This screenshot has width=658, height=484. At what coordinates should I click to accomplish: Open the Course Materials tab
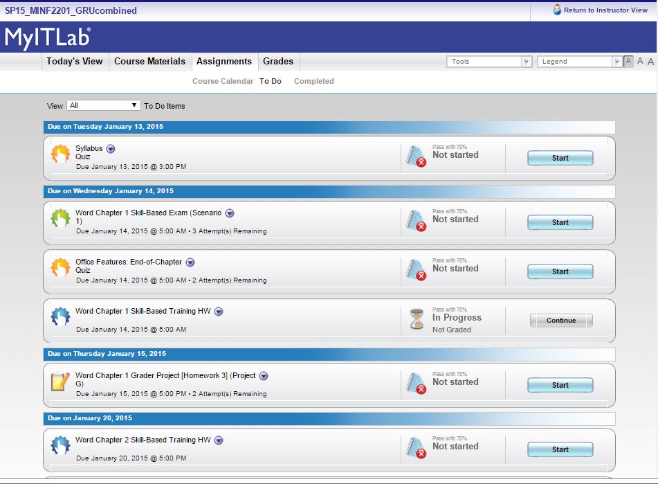coord(149,61)
